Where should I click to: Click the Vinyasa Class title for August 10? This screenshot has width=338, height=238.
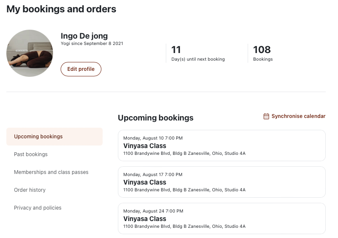pyautogui.click(x=145, y=146)
